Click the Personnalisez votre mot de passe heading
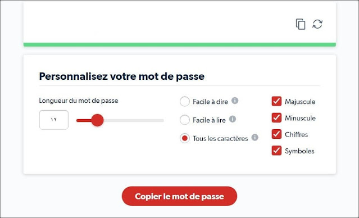 122,76
